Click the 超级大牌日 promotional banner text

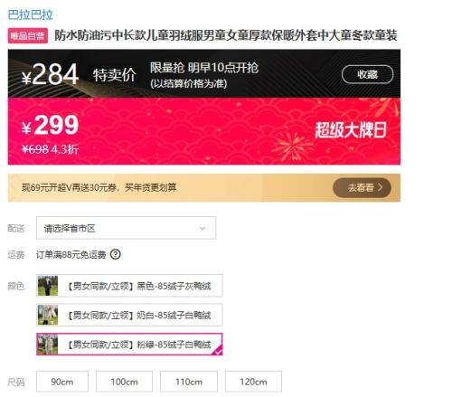tap(351, 130)
